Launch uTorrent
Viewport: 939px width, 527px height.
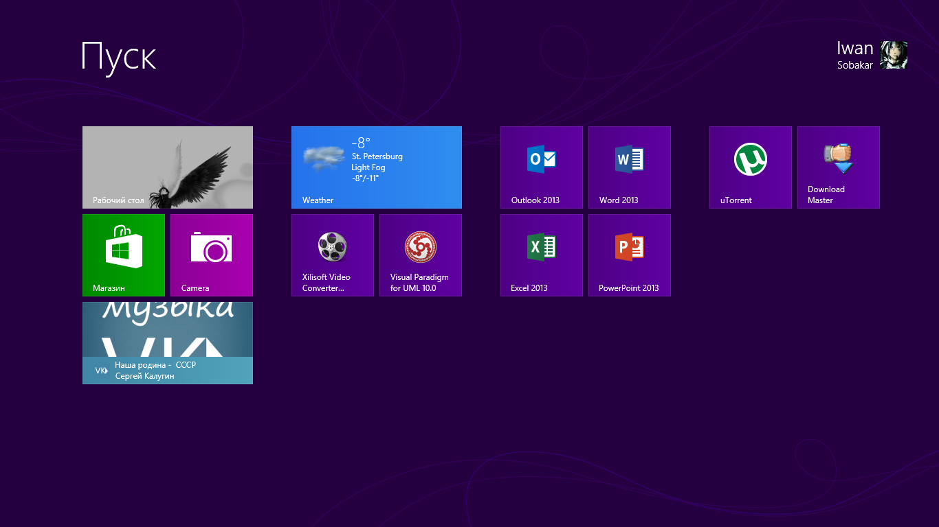751,167
